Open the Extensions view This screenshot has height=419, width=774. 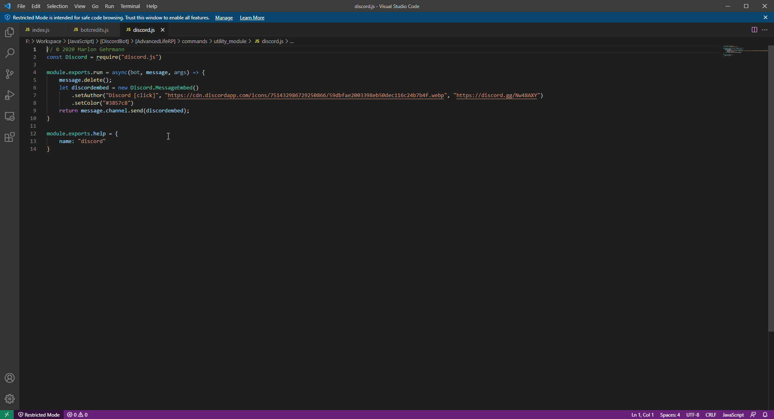pos(10,137)
